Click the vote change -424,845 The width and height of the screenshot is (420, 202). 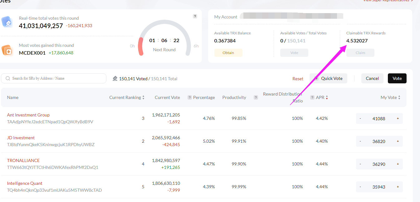click(171, 145)
